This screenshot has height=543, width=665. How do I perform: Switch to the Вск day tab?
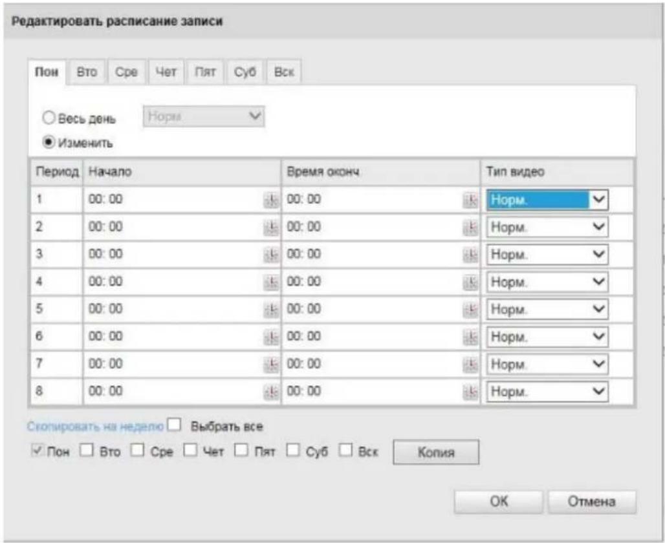(x=284, y=72)
